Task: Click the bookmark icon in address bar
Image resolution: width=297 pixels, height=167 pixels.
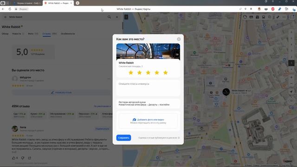Action: [251, 9]
